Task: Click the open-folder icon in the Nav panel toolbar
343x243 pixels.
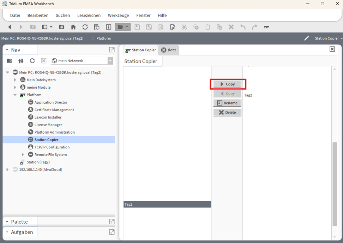Action: click(10, 61)
